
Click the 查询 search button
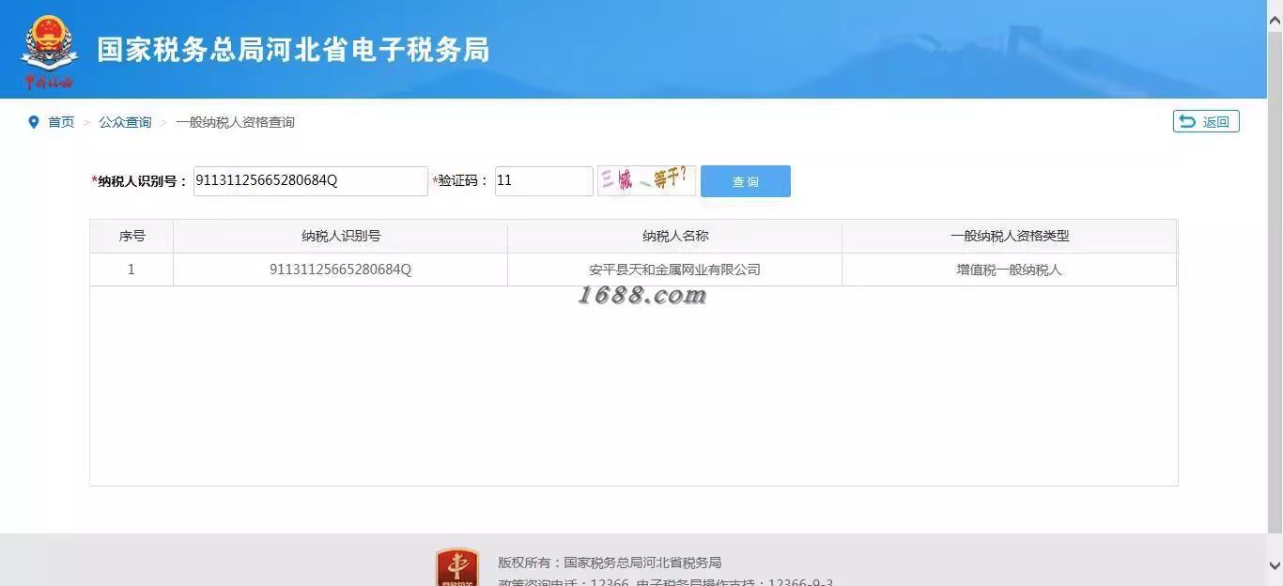746,181
